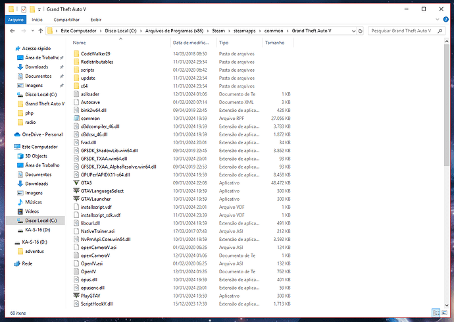Screen dimensions: 454x322
Task: Click the scripts folder icon
Action: pos(76,70)
